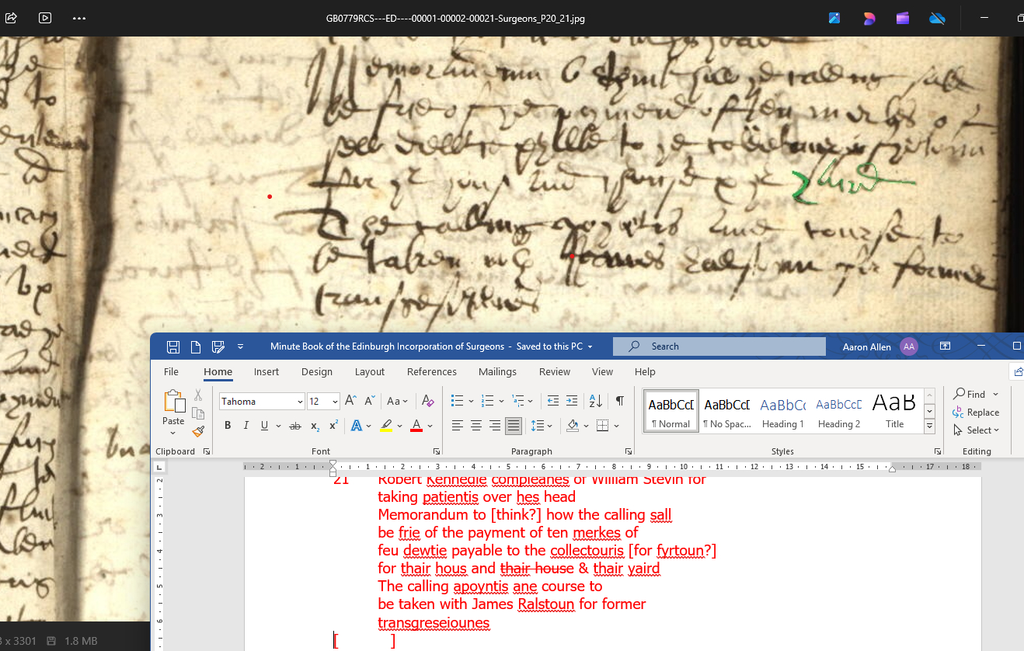
Task: Click the Clear All Formatting icon
Action: [x=427, y=401]
